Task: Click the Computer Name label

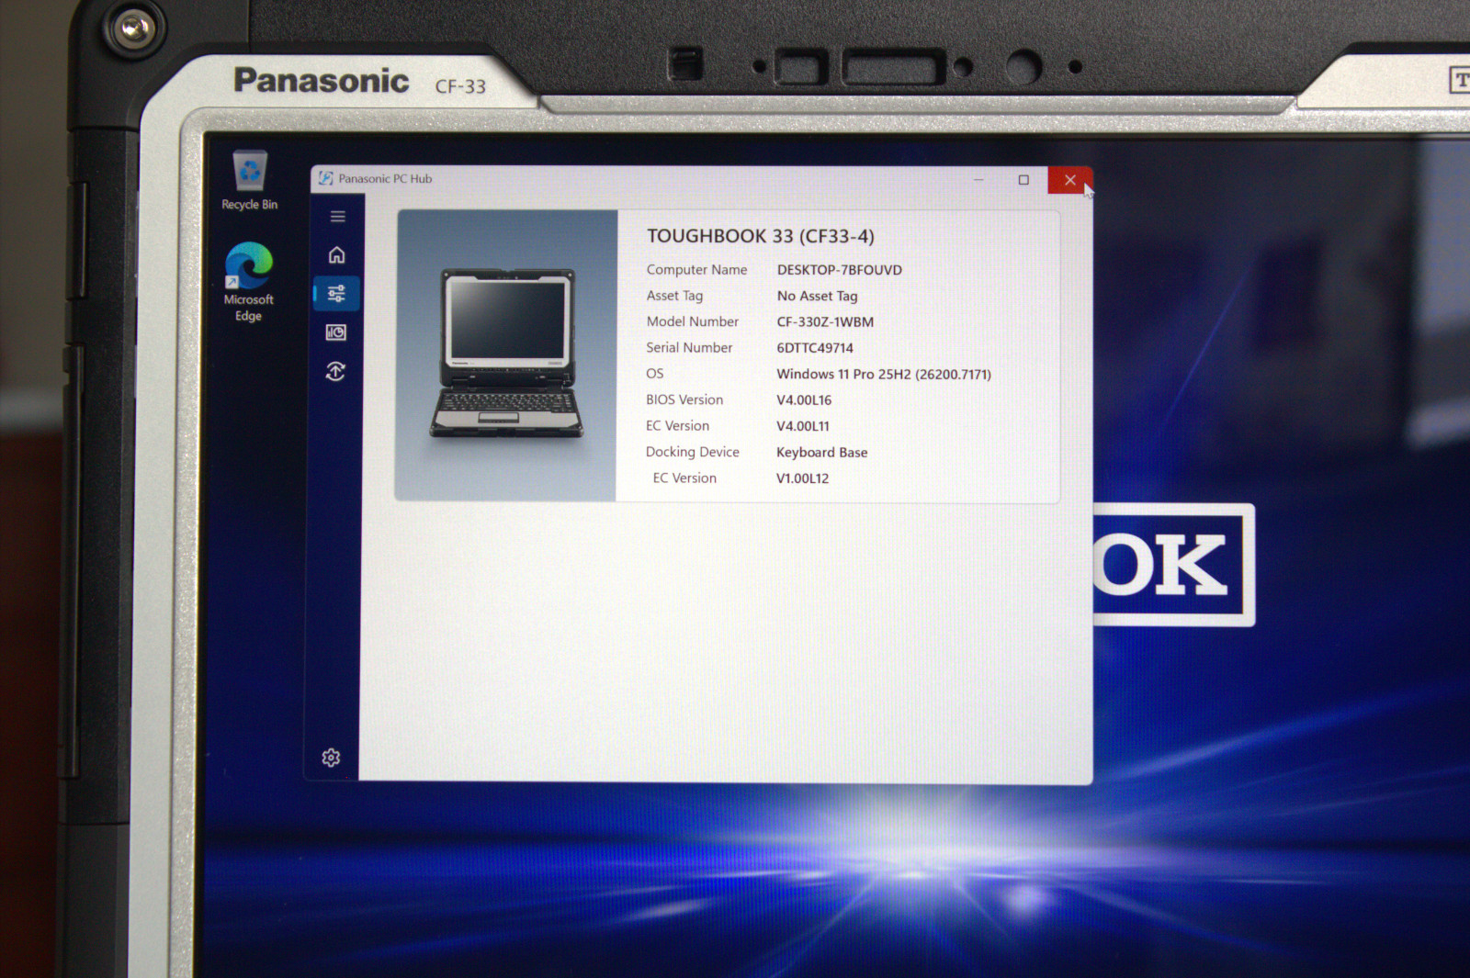Action: click(696, 270)
